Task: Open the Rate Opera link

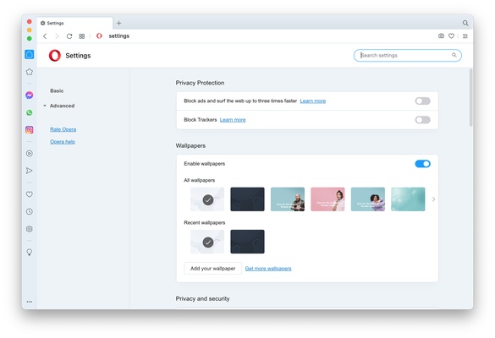Action: pyautogui.click(x=63, y=129)
